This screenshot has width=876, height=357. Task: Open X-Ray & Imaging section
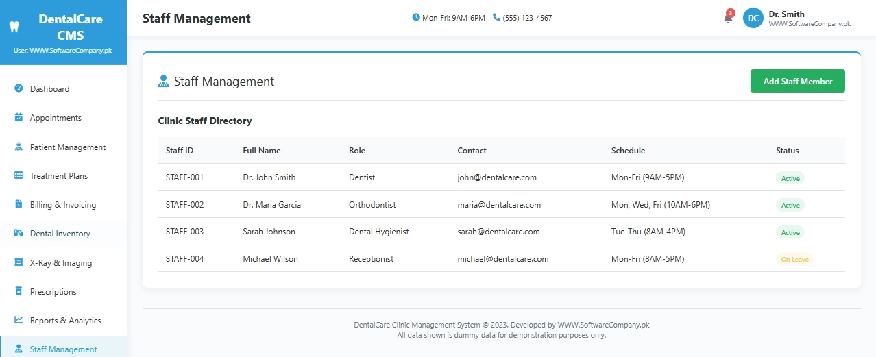tap(60, 263)
